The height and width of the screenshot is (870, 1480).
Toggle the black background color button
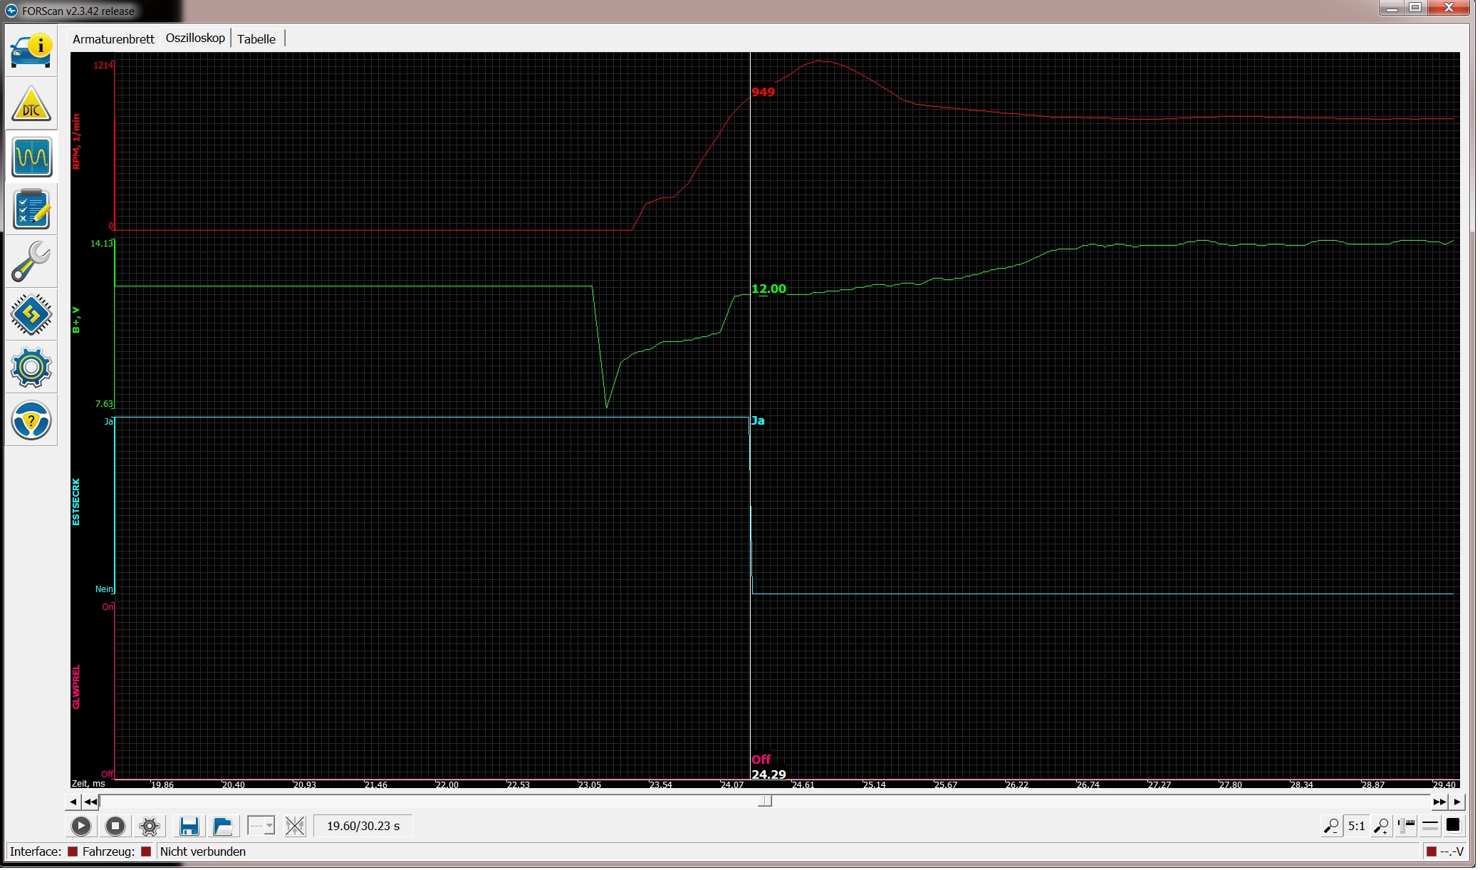(x=1453, y=826)
